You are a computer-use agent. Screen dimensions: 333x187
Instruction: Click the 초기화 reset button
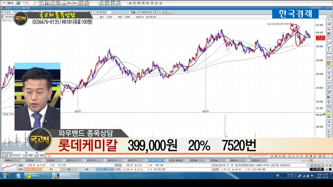coord(140,12)
